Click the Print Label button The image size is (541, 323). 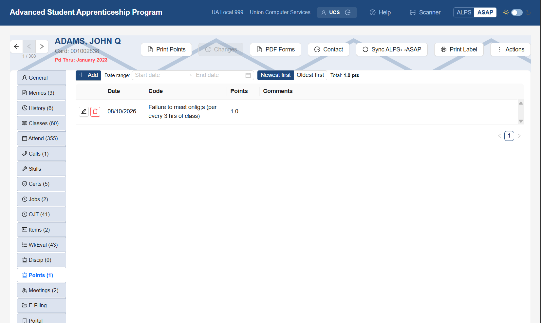click(x=459, y=49)
